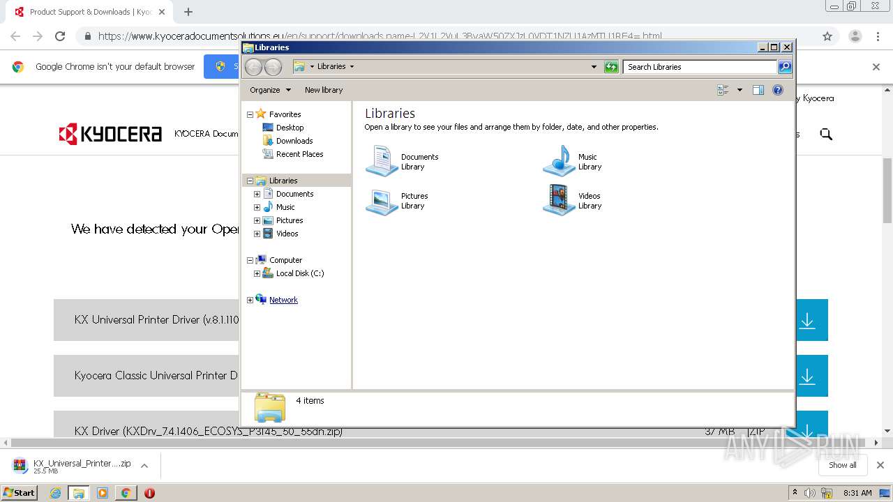893x502 pixels.
Task: Open the Music library icon in main pane
Action: (x=558, y=161)
